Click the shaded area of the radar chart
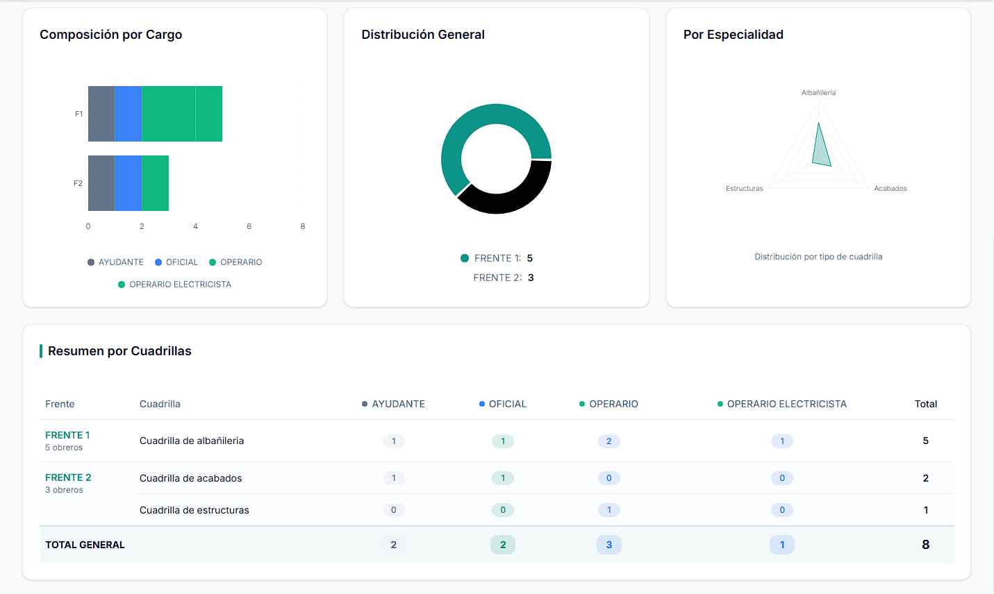The image size is (994, 594). click(x=821, y=149)
